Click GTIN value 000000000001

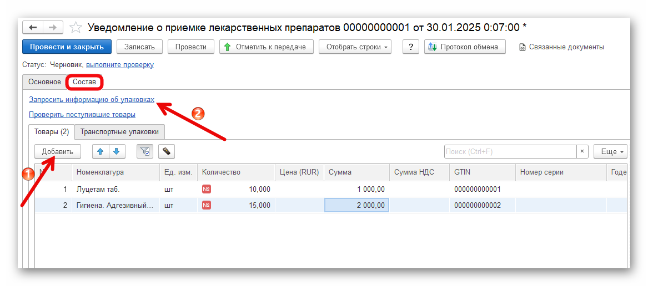click(x=478, y=190)
